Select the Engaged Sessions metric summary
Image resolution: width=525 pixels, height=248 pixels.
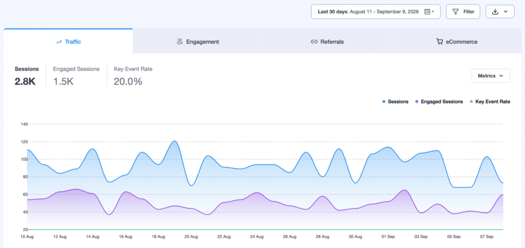click(76, 76)
